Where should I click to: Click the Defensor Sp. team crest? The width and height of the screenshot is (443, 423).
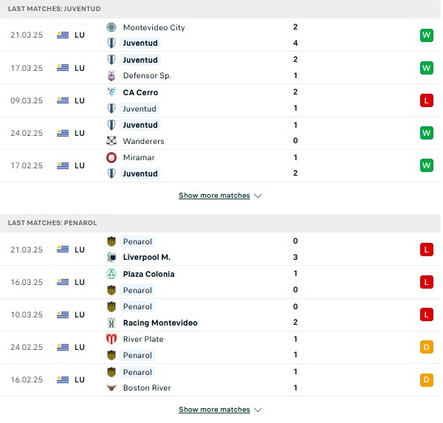pos(111,75)
